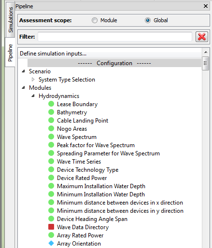Click green icon beside Minimum Installation Water Depth
Image resolution: width=212 pixels, height=248 pixels.
click(x=51, y=194)
